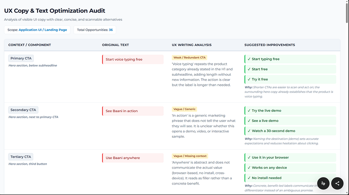Click the 'Application UI / Landing Page' scope chip

37,30
